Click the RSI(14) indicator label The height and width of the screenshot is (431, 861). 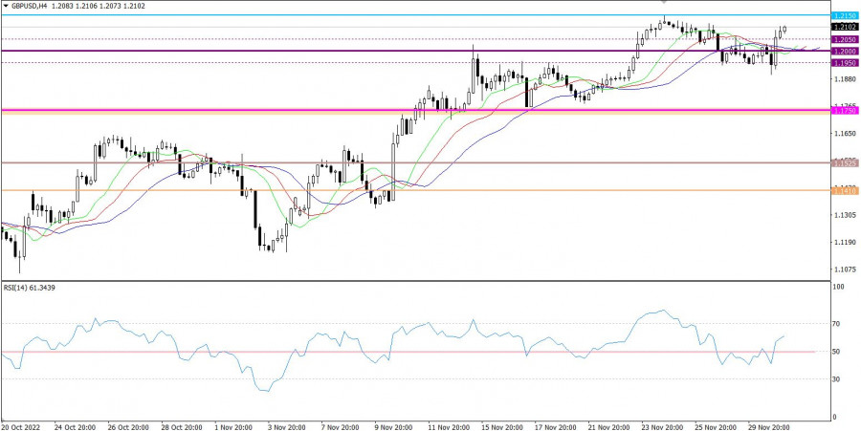[x=30, y=288]
